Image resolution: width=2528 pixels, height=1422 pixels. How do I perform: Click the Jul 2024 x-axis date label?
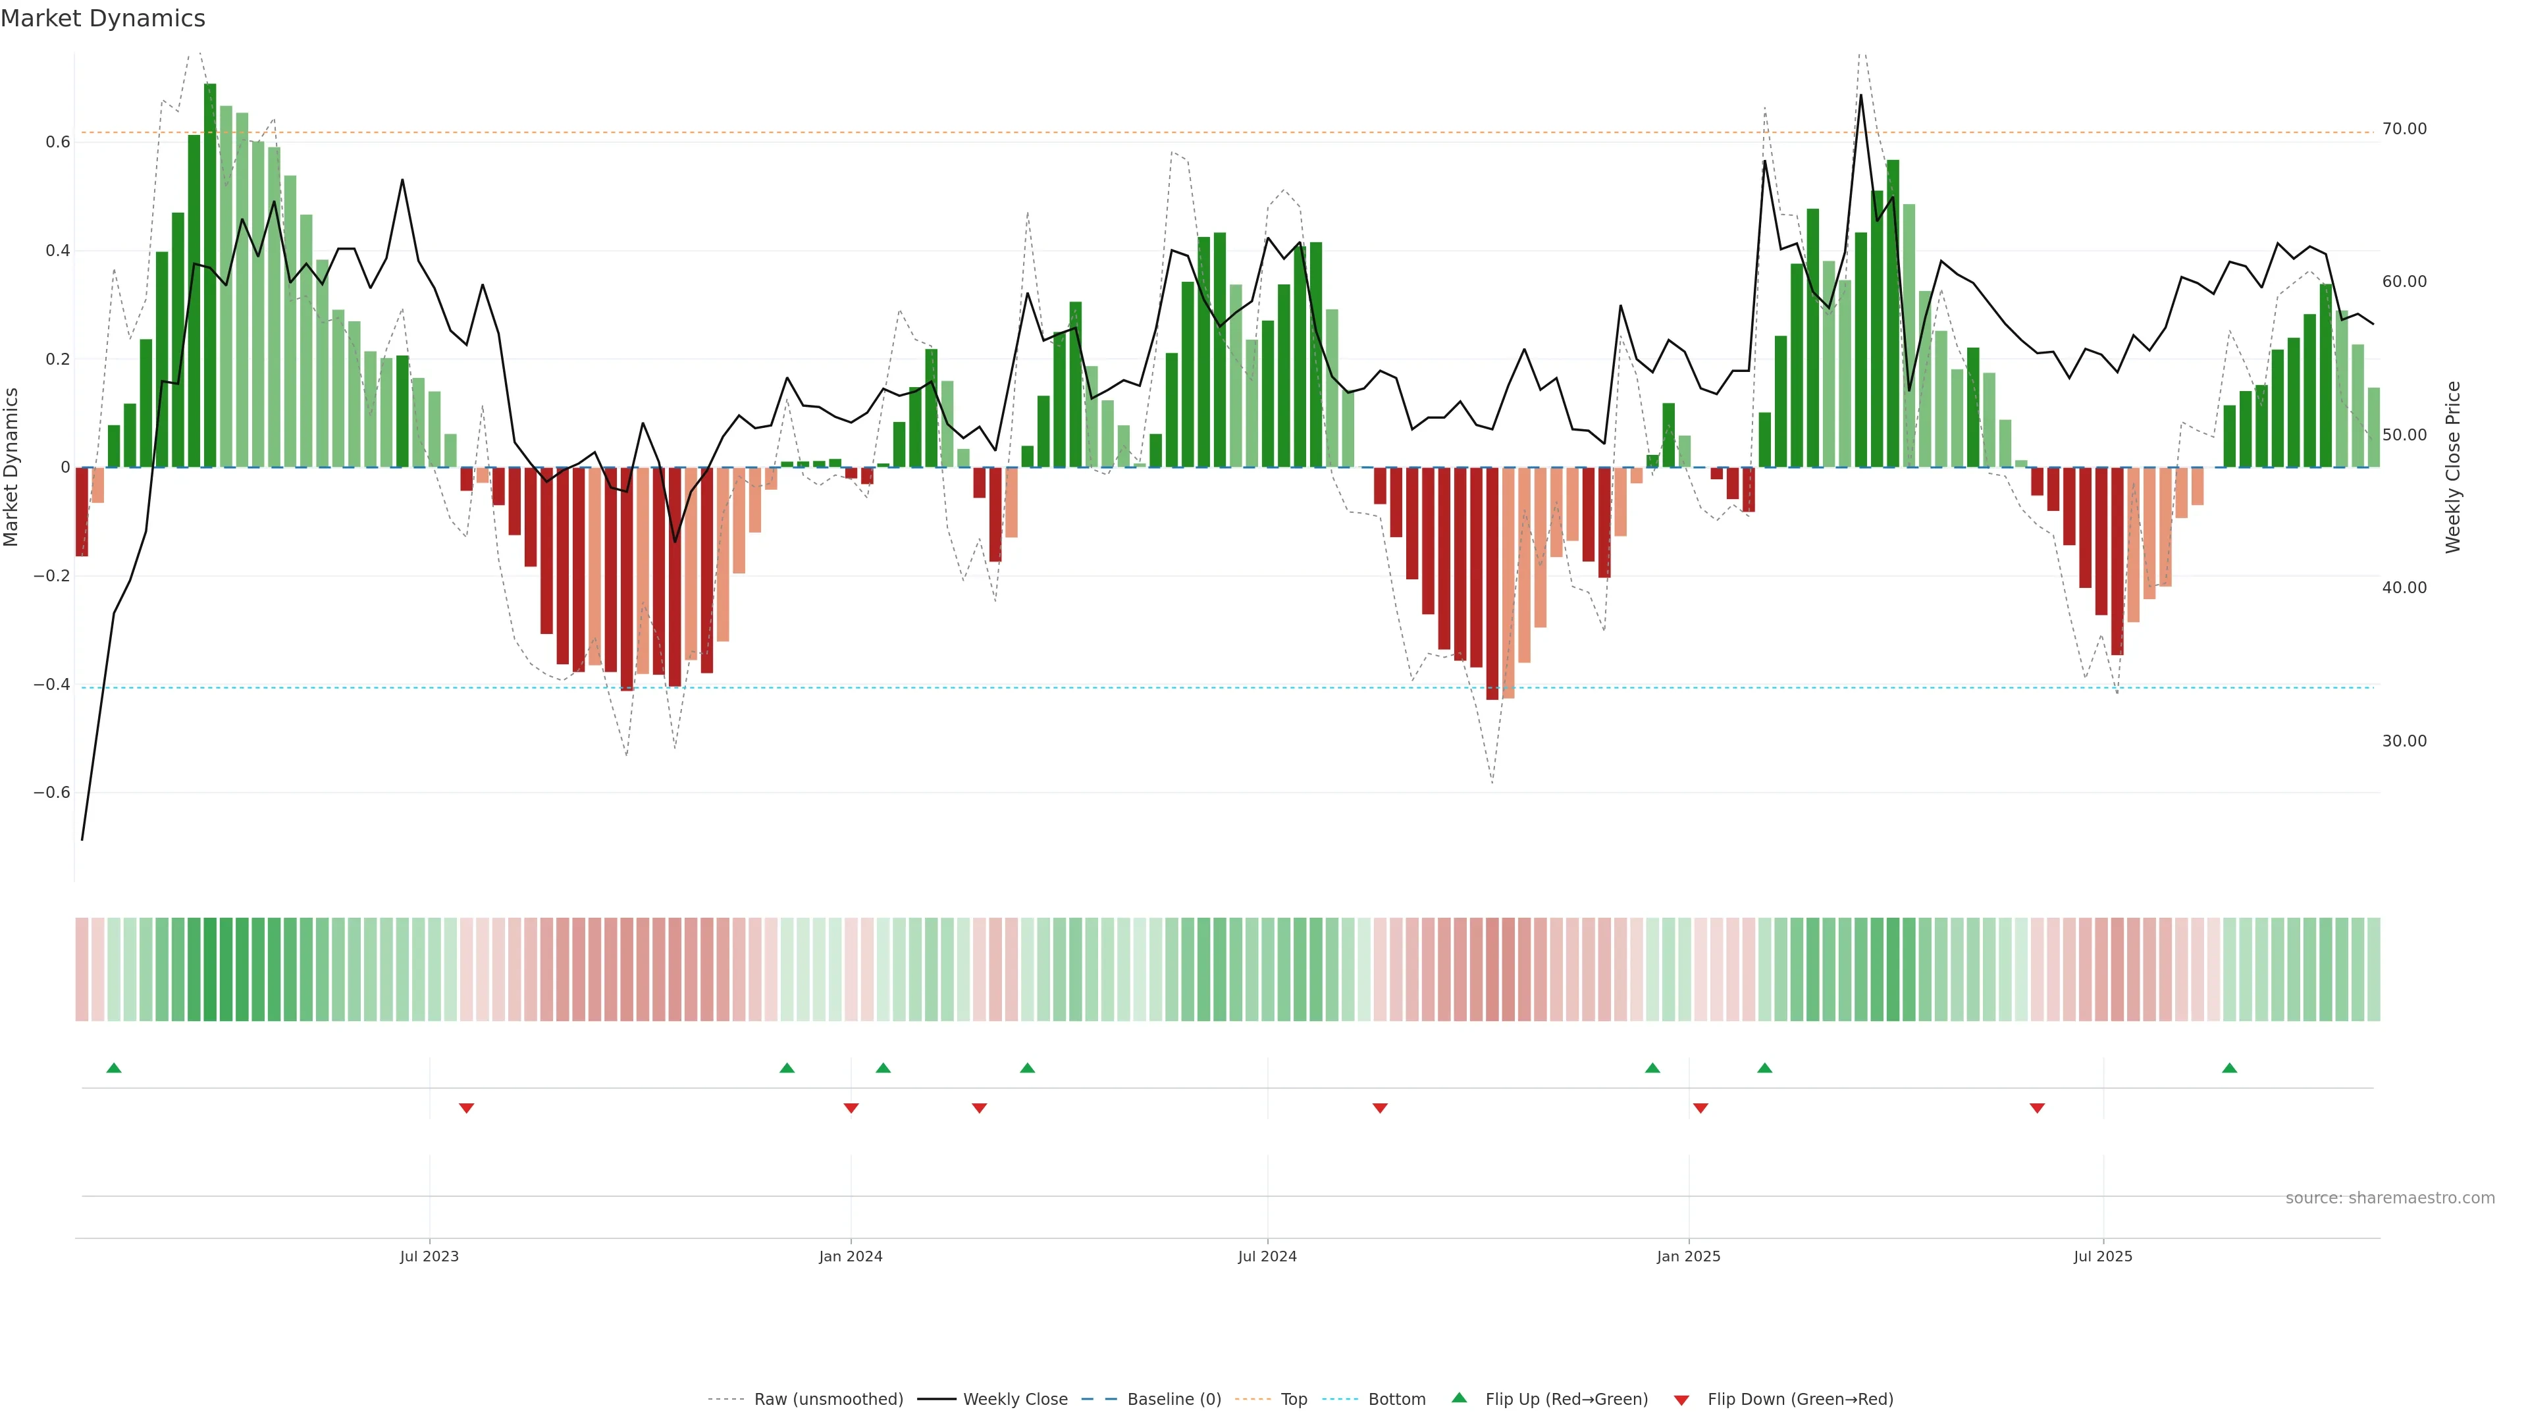pos(1267,1256)
